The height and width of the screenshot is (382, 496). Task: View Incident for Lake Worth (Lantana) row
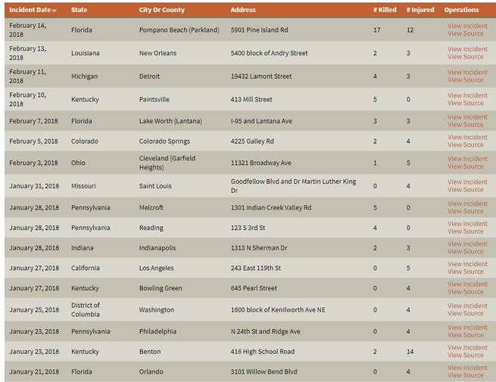467,117
